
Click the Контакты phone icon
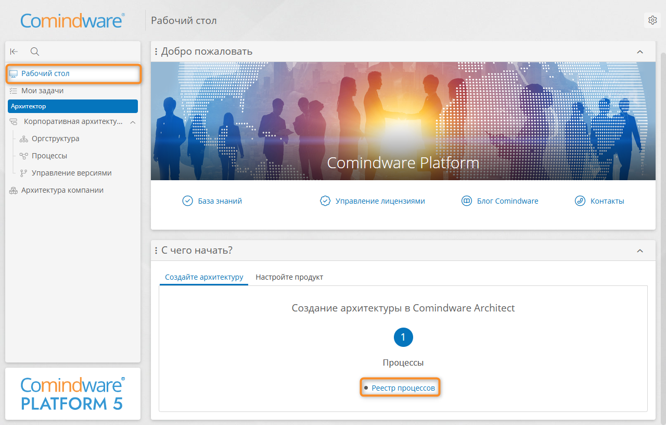click(580, 201)
